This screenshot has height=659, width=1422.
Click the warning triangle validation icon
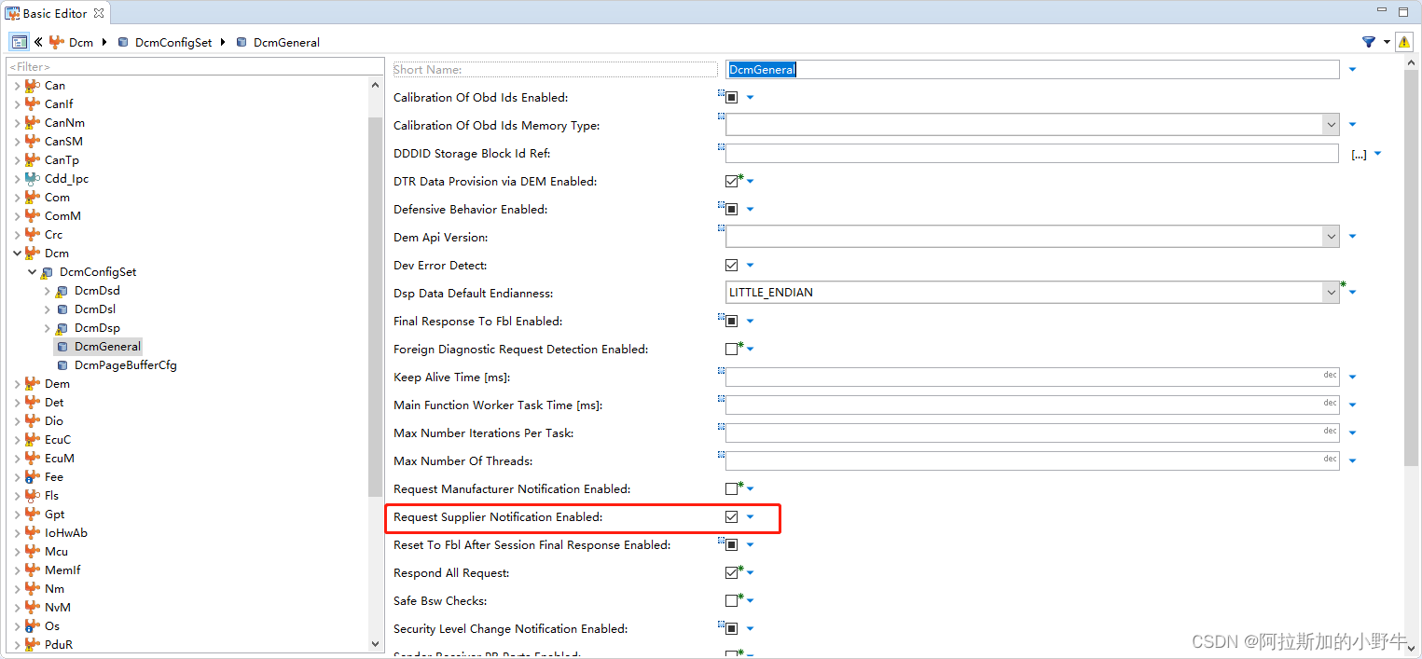point(1404,42)
